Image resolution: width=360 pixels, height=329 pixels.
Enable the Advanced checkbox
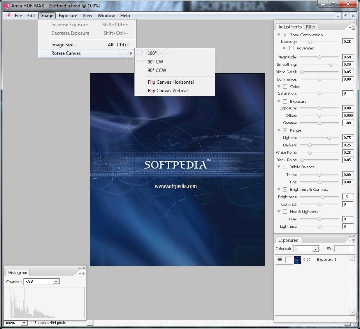[x=292, y=48]
